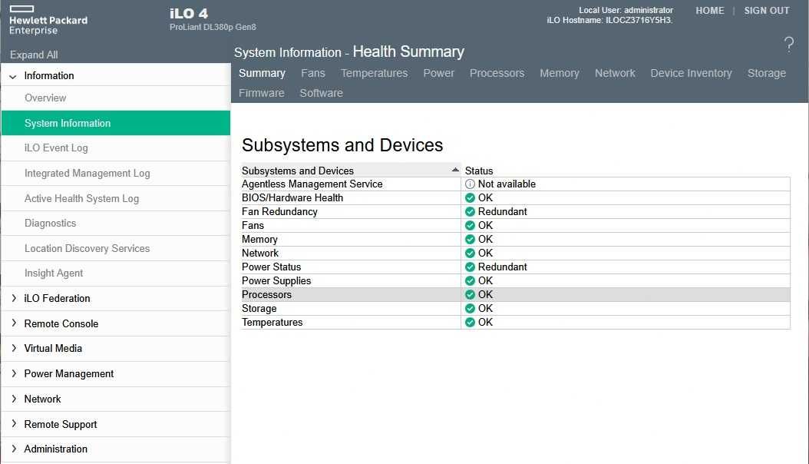This screenshot has width=809, height=464.
Task: Expand the Network sidebar section
Action: point(14,399)
